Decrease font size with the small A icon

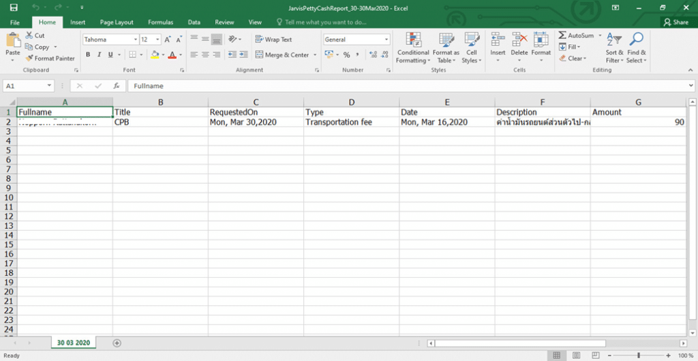(179, 40)
